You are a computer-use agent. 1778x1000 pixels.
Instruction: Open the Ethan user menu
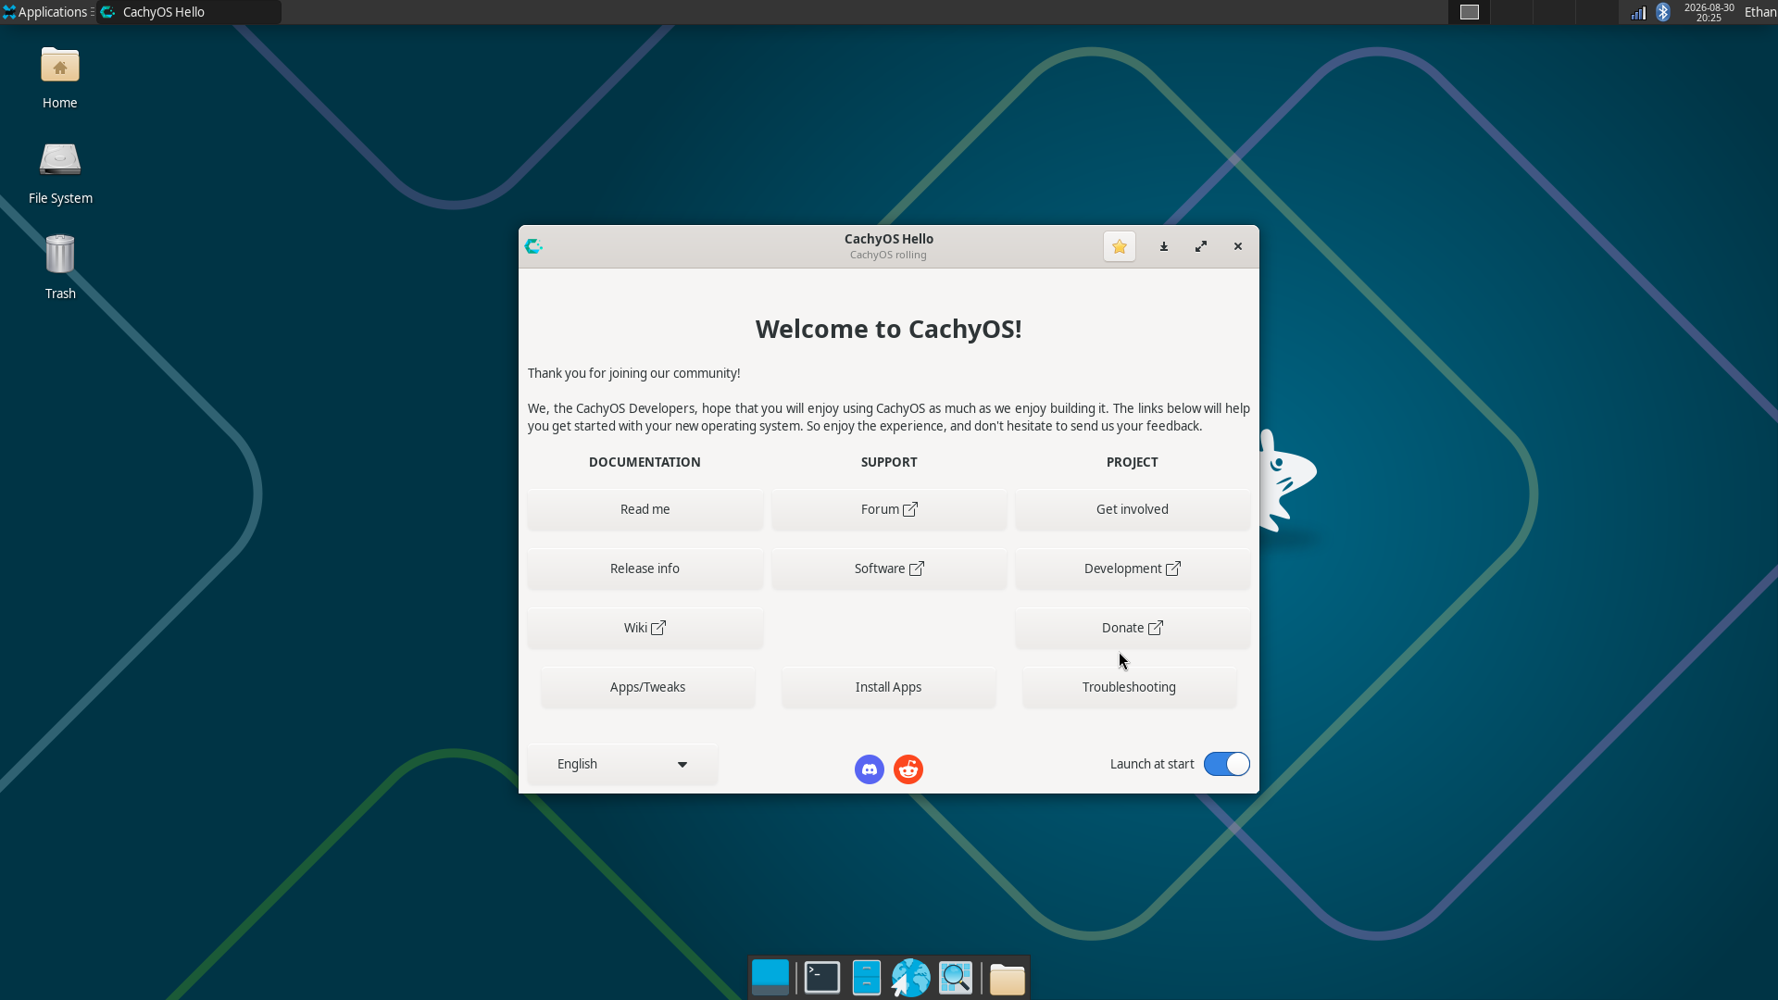[x=1759, y=12]
